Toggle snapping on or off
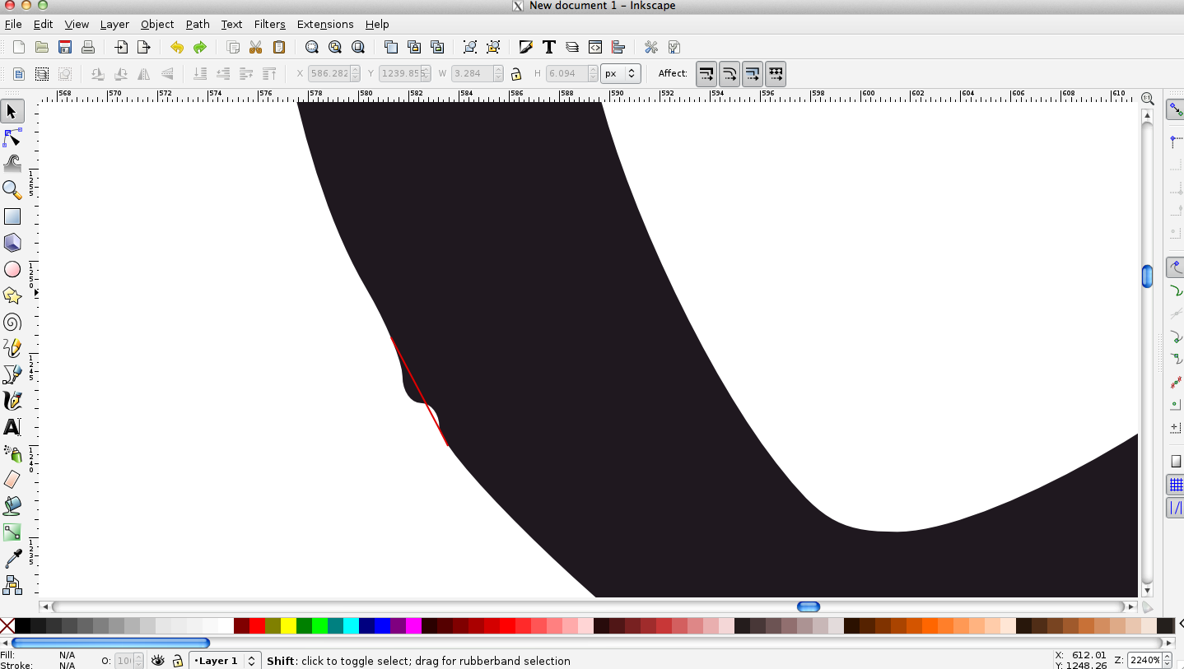The height and width of the screenshot is (669, 1184). (x=1175, y=108)
